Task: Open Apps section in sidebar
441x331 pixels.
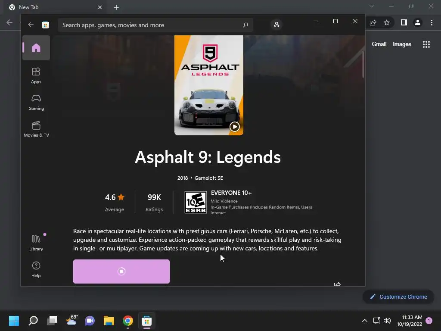Action: (x=36, y=75)
